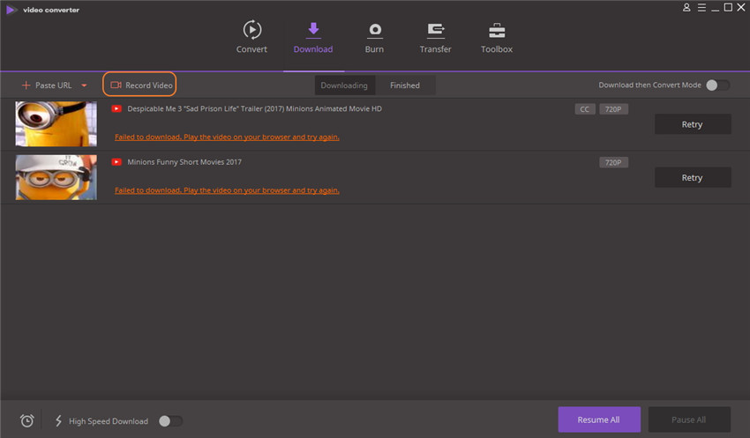Click YouTube icon beside Despicable Me 3 title
The image size is (750, 438).
(116, 109)
